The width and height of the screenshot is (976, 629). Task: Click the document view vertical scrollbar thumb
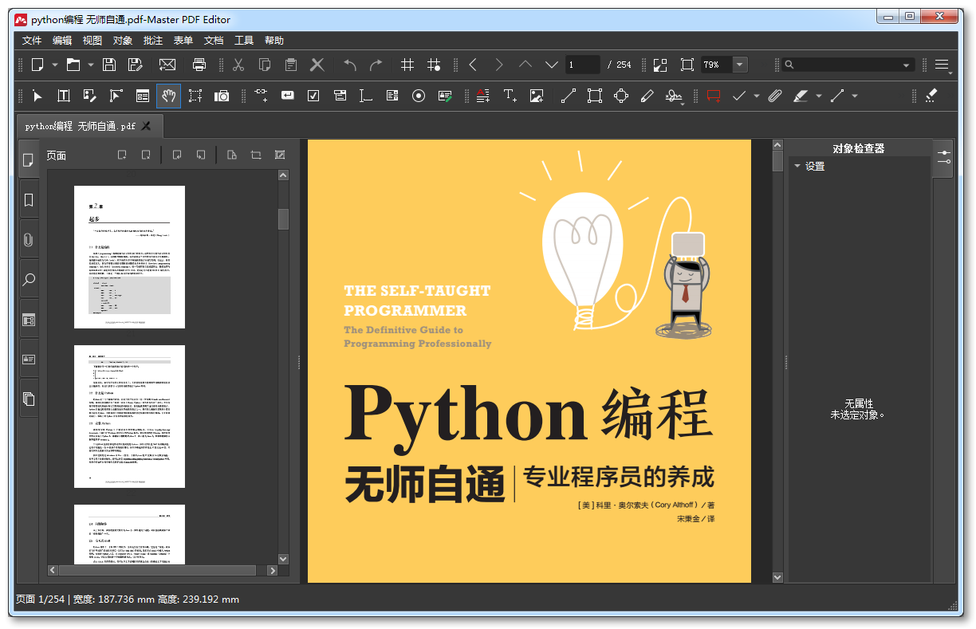point(777,161)
